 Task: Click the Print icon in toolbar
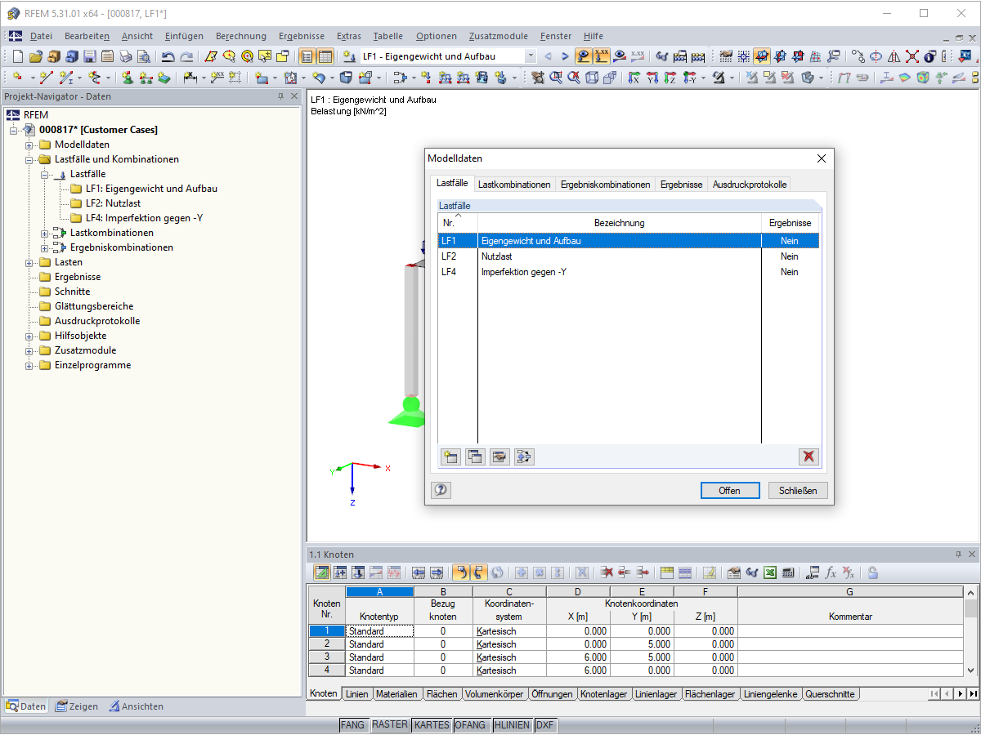pyautogui.click(x=126, y=56)
